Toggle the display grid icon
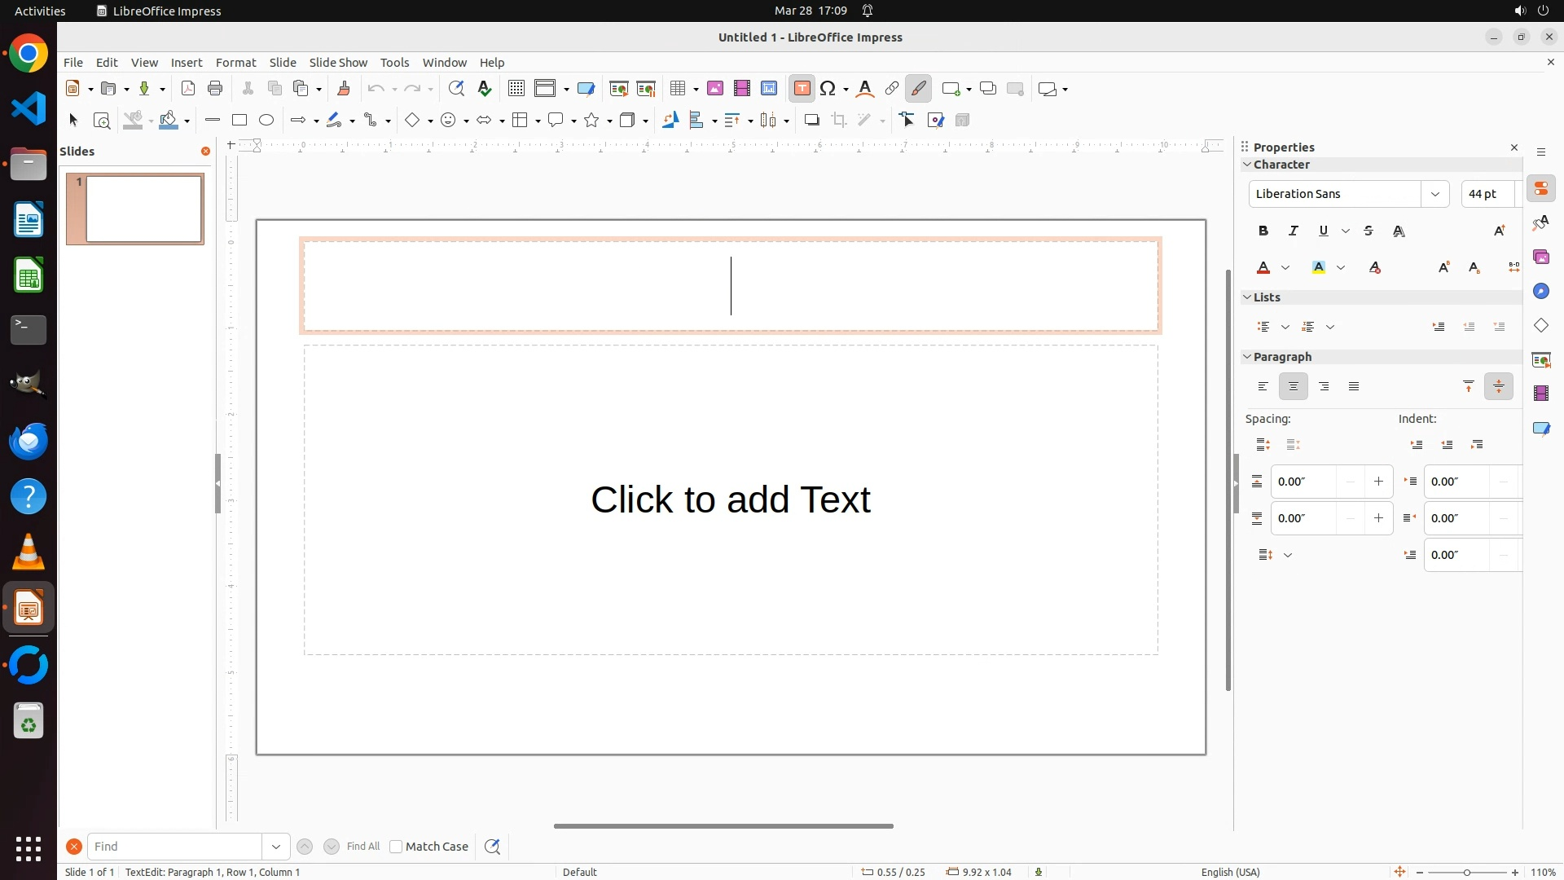 tap(516, 89)
